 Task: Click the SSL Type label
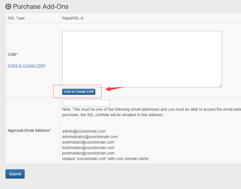17,18
